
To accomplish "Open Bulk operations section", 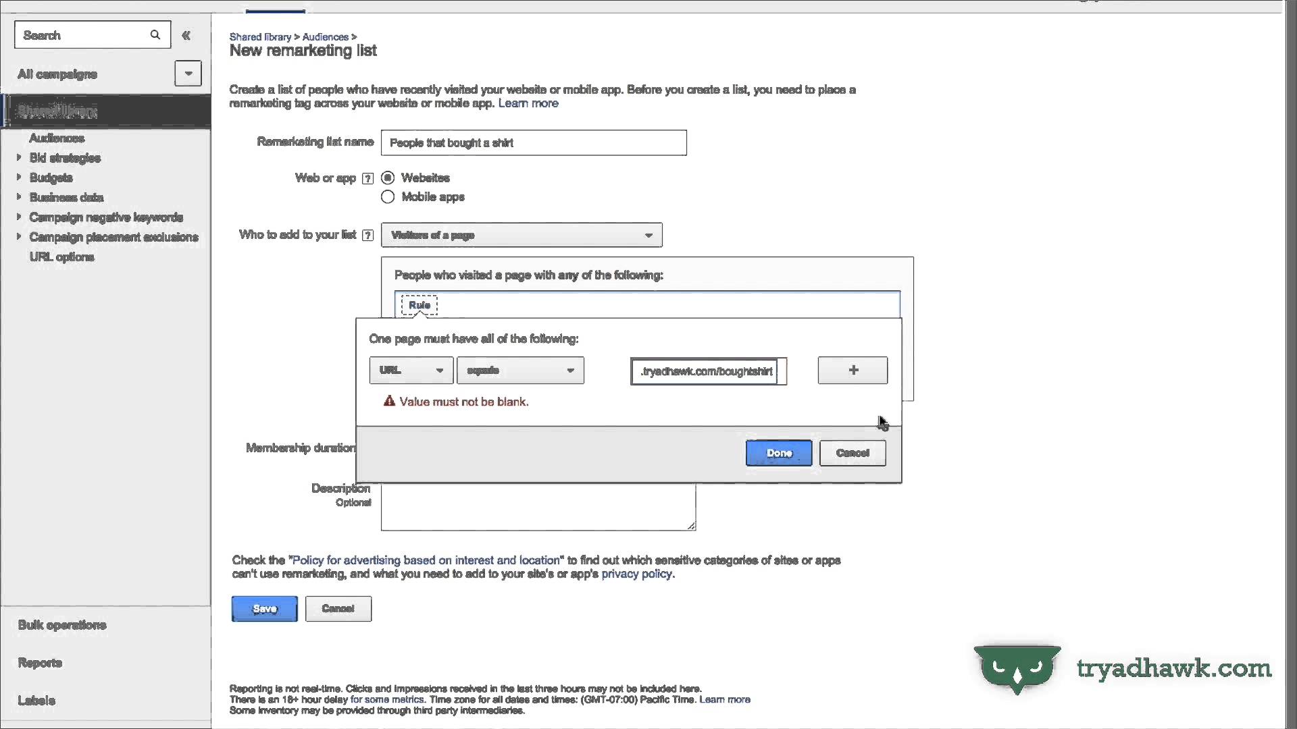I will click(x=62, y=625).
